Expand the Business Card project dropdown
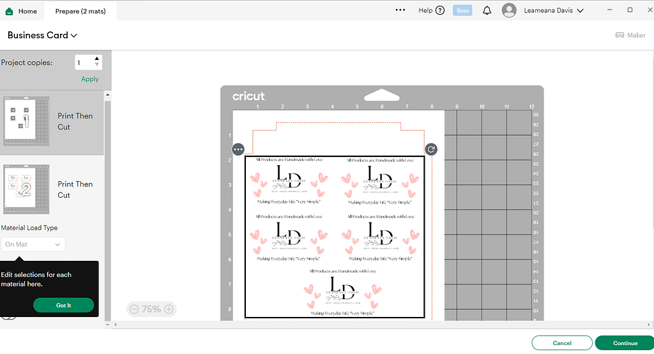 pos(74,36)
